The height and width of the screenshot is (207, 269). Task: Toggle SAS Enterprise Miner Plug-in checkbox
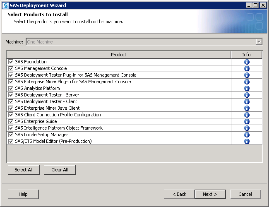[11, 82]
